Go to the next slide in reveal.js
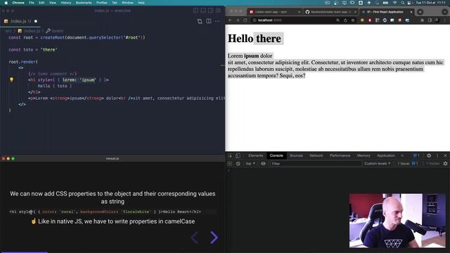450x253 pixels. [214, 238]
